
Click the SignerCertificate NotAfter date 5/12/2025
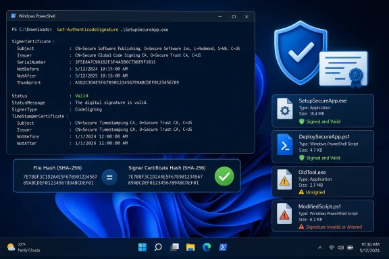[101, 76]
